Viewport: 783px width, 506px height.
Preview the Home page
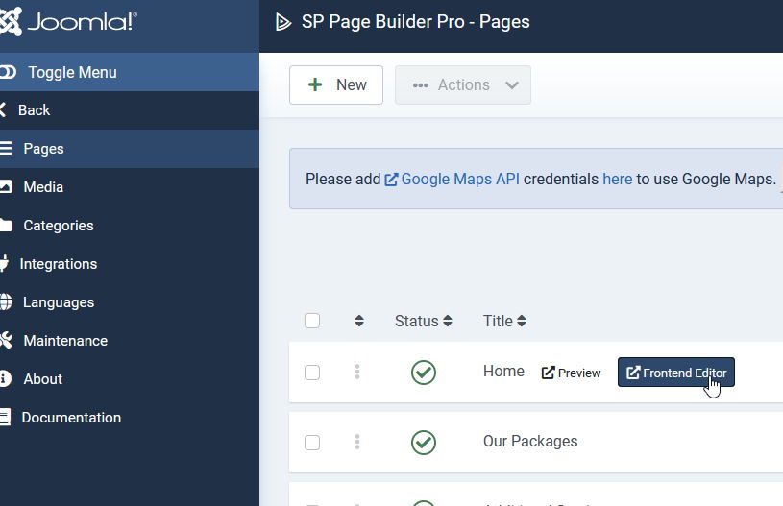[x=572, y=373]
